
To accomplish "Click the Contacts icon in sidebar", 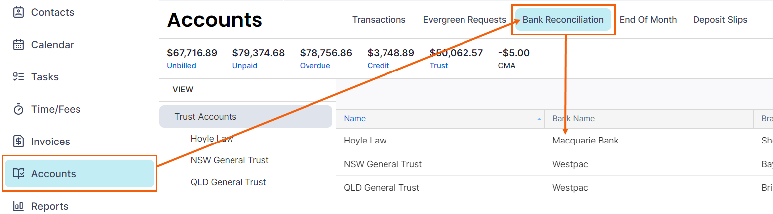I will [x=18, y=12].
